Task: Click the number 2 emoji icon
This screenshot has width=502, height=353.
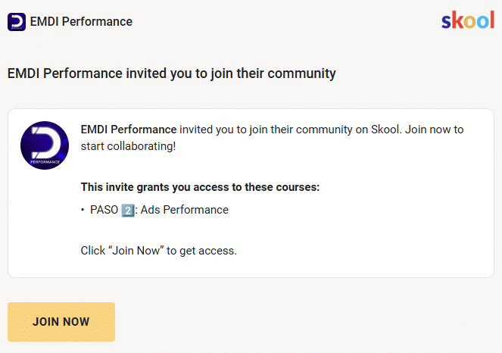Action: (129, 210)
